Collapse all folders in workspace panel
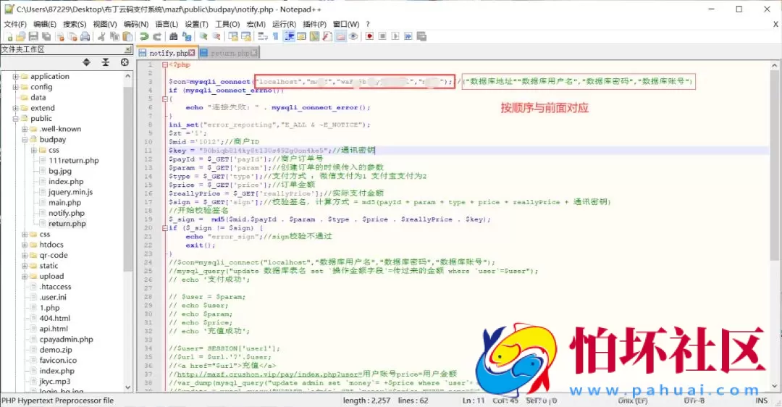782x407 pixels. point(105,62)
